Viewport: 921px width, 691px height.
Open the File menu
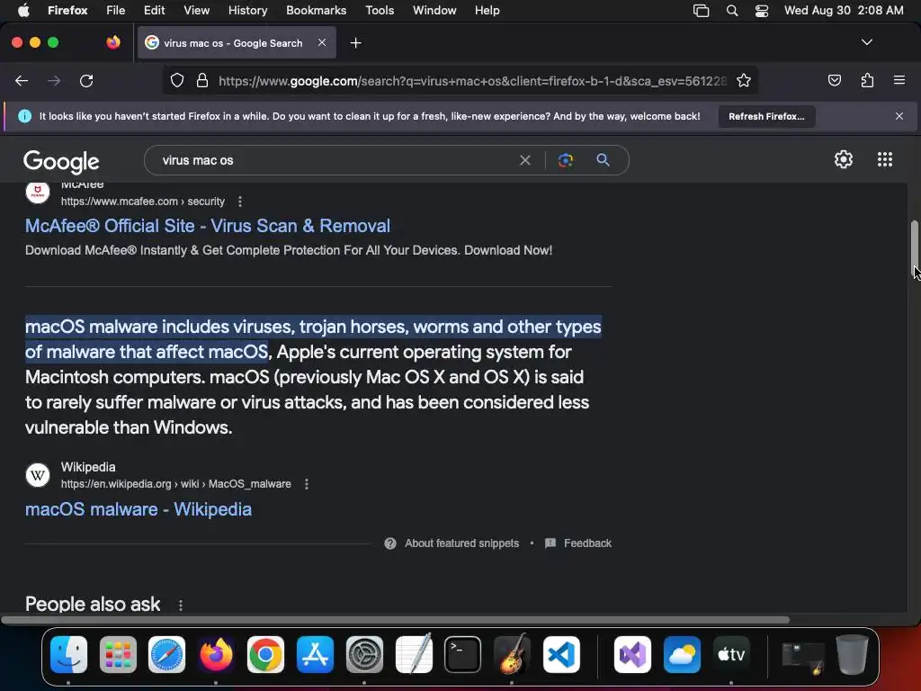click(x=115, y=11)
